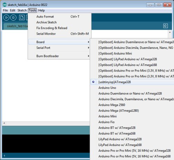Screen dimensions: 174x160
Task: Open the Serial Monitor entry
Action: point(59,34)
